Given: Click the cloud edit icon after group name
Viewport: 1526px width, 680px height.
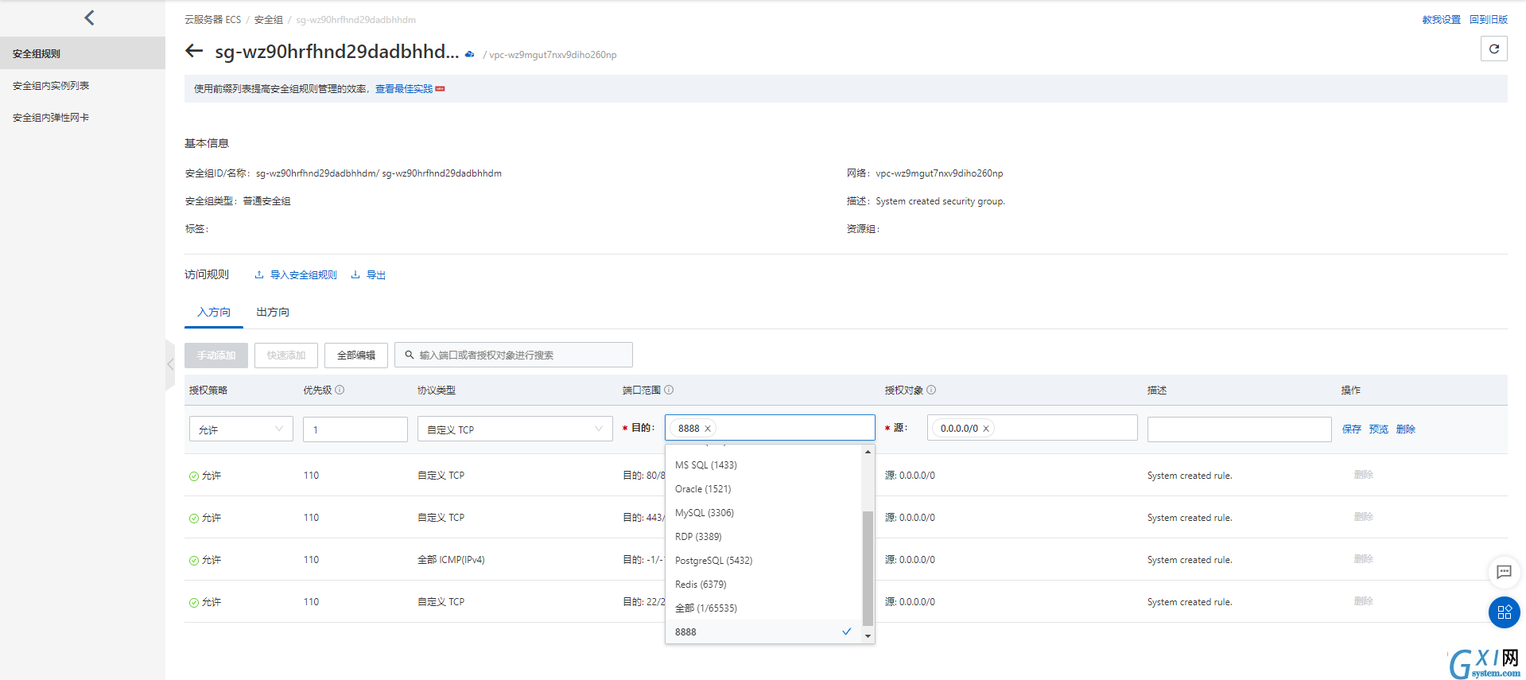Looking at the screenshot, I should point(470,54).
